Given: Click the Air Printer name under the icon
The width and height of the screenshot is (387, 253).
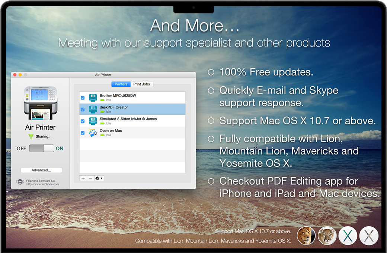Looking at the screenshot, I should [x=40, y=127].
